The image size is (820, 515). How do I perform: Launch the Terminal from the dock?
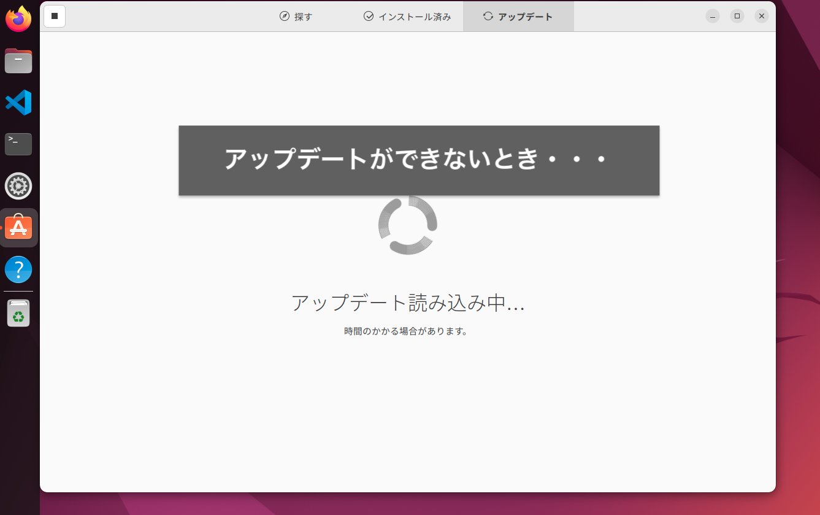(18, 144)
